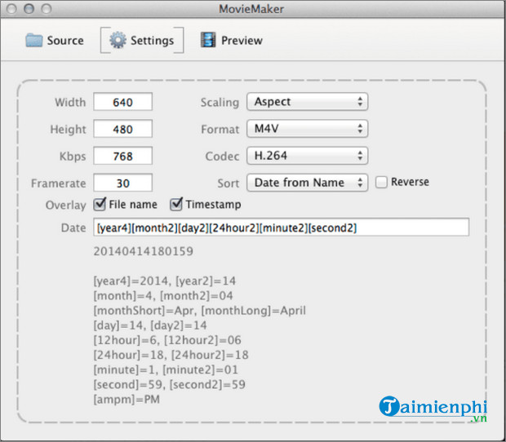Click the Height field showing 480
This screenshot has width=506, height=442.
click(x=122, y=129)
